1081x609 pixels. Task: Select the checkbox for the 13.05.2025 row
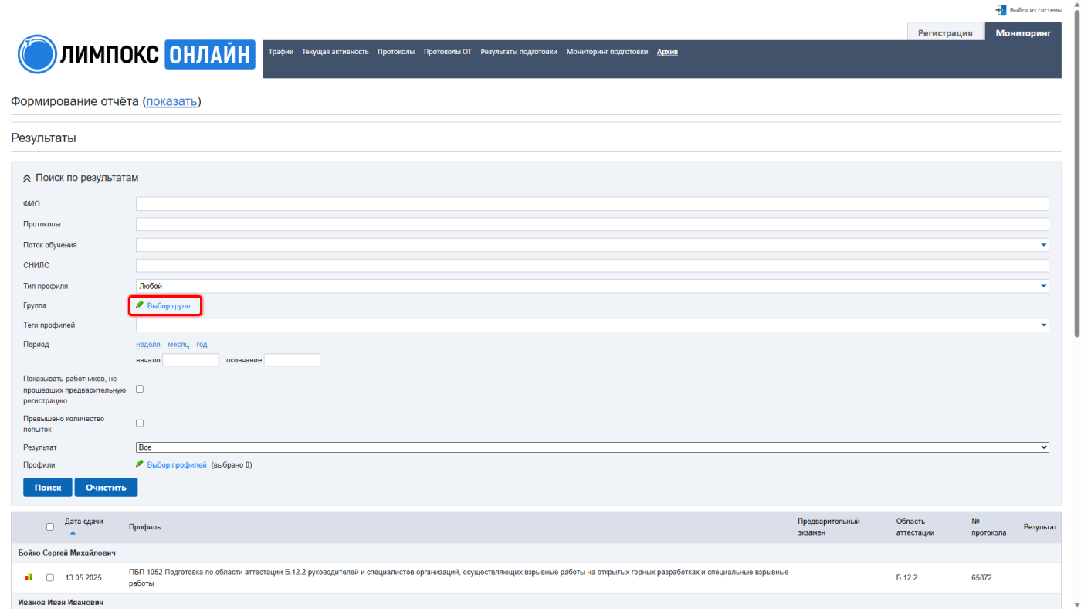click(50, 577)
